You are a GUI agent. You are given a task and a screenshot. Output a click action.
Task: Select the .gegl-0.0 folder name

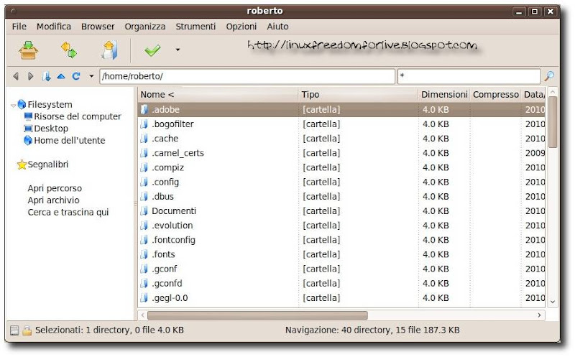tap(170, 298)
